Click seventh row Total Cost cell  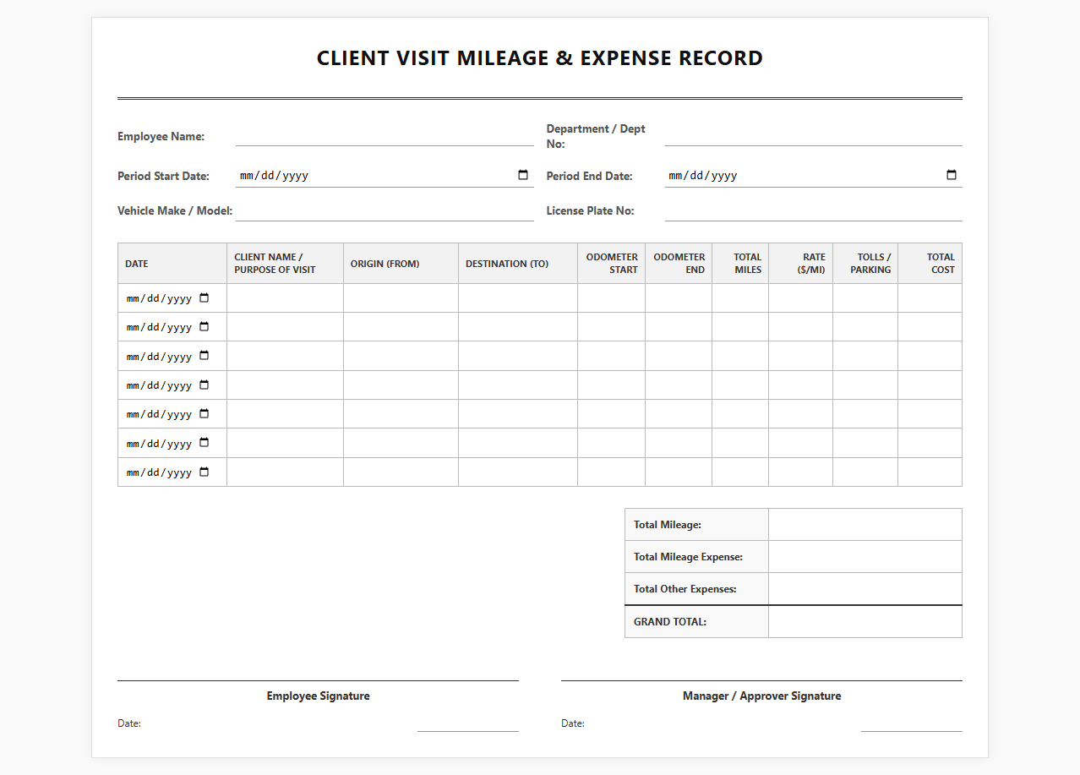click(x=930, y=472)
